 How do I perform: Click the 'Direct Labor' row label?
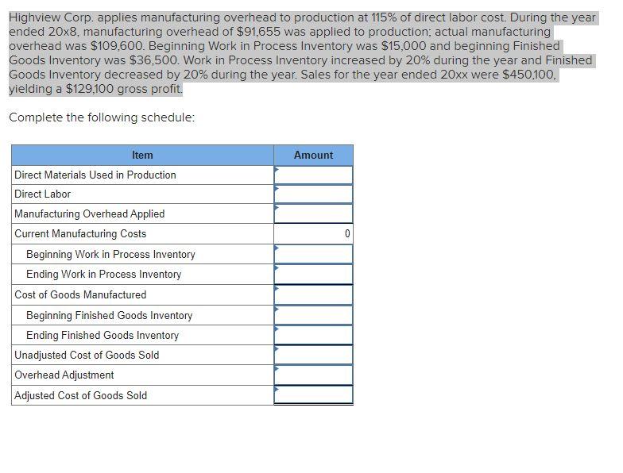(x=43, y=194)
